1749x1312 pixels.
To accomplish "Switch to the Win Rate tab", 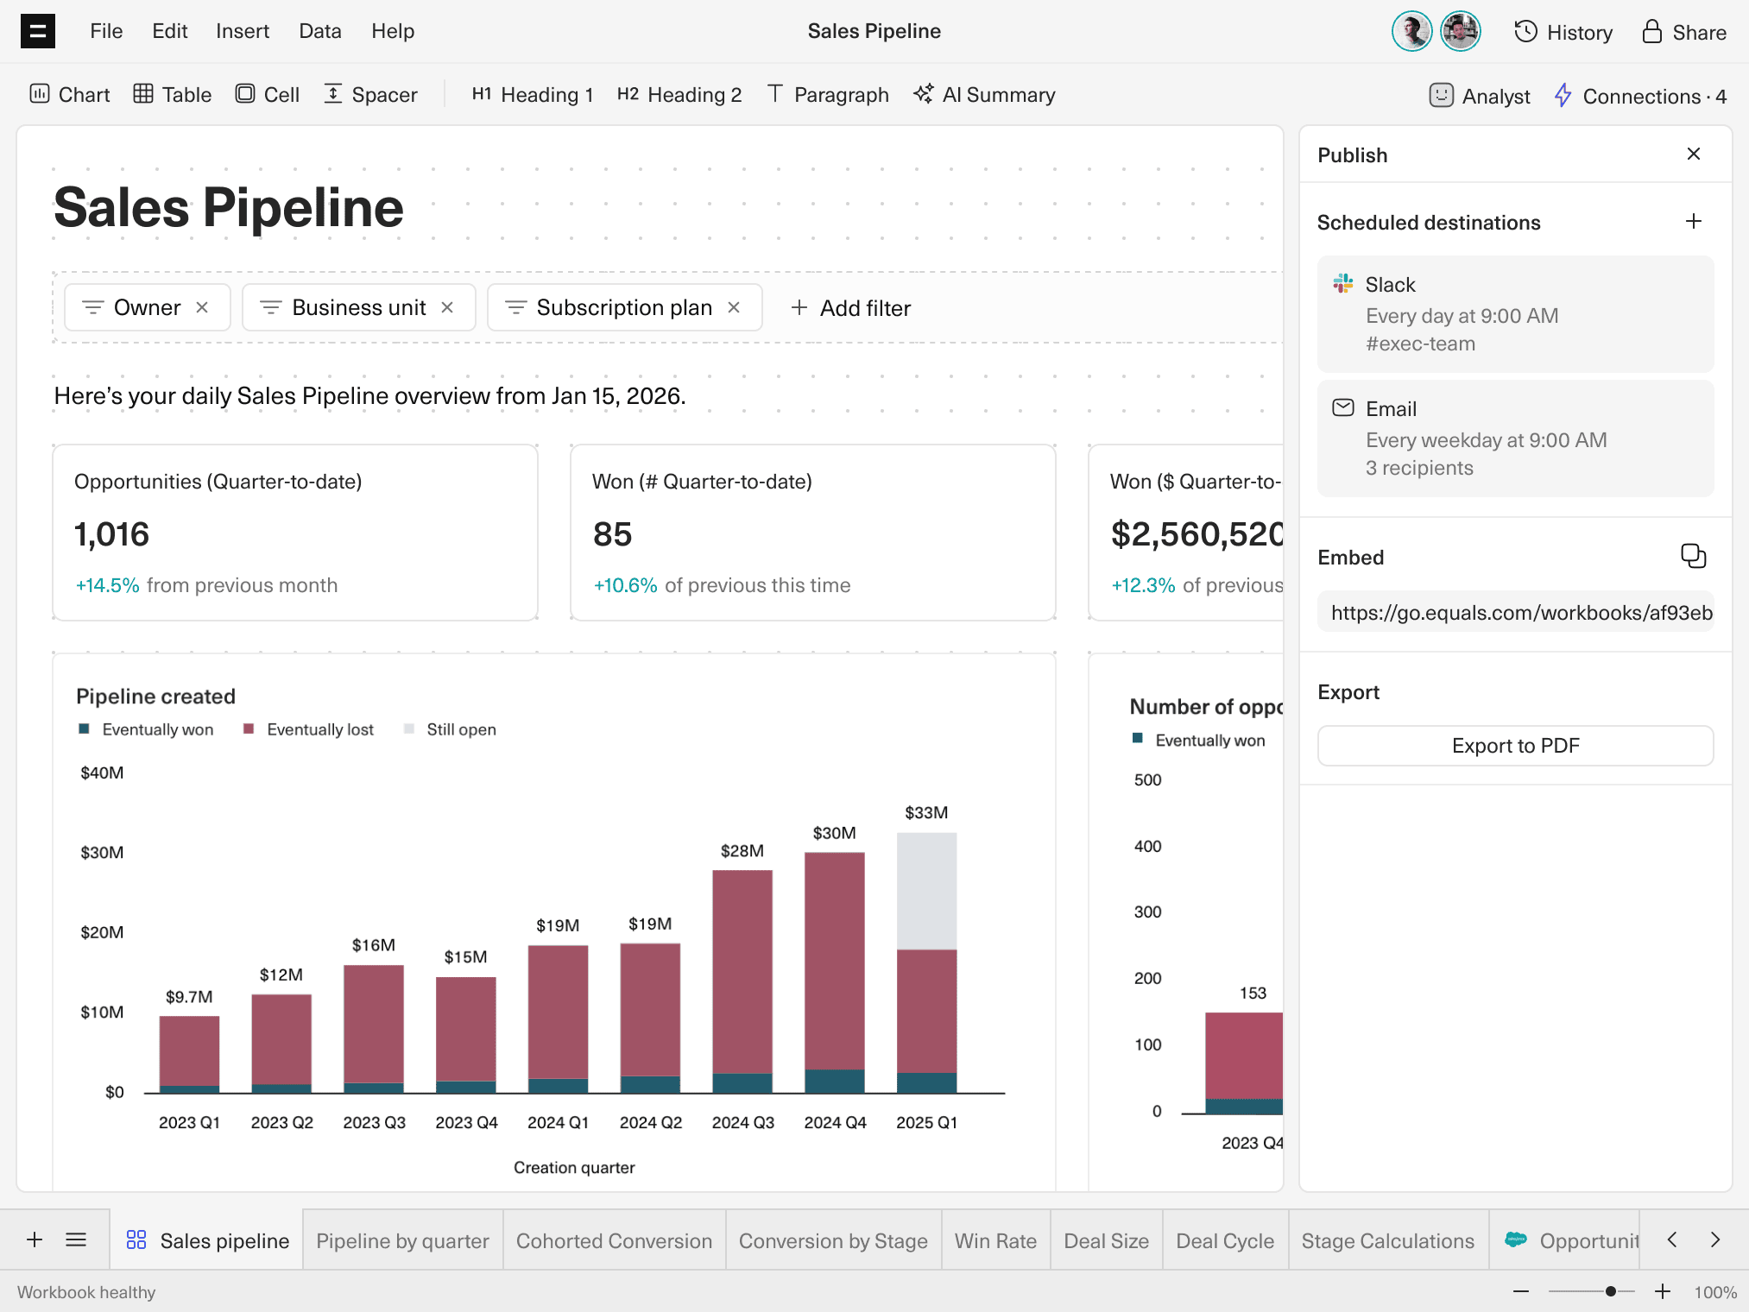I will tap(994, 1240).
